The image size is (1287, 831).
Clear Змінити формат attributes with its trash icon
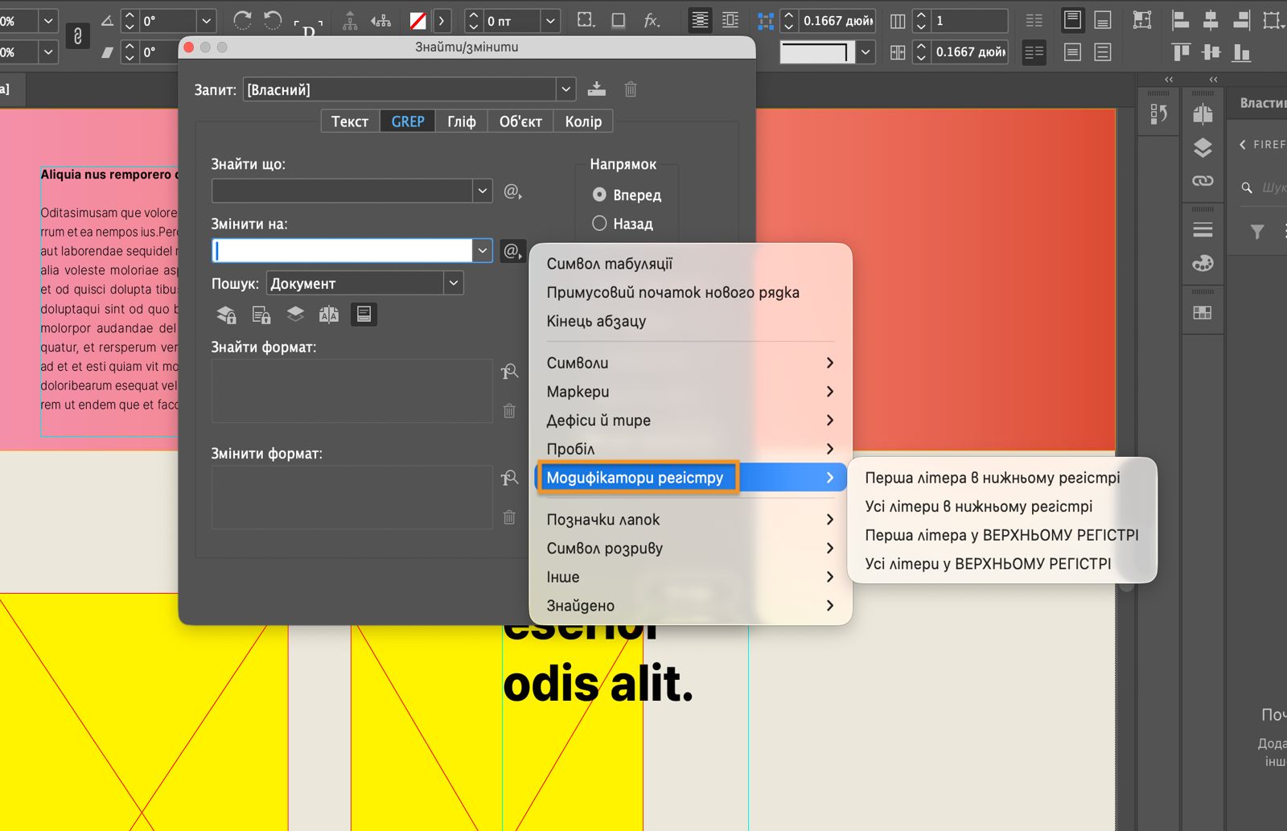tap(509, 517)
